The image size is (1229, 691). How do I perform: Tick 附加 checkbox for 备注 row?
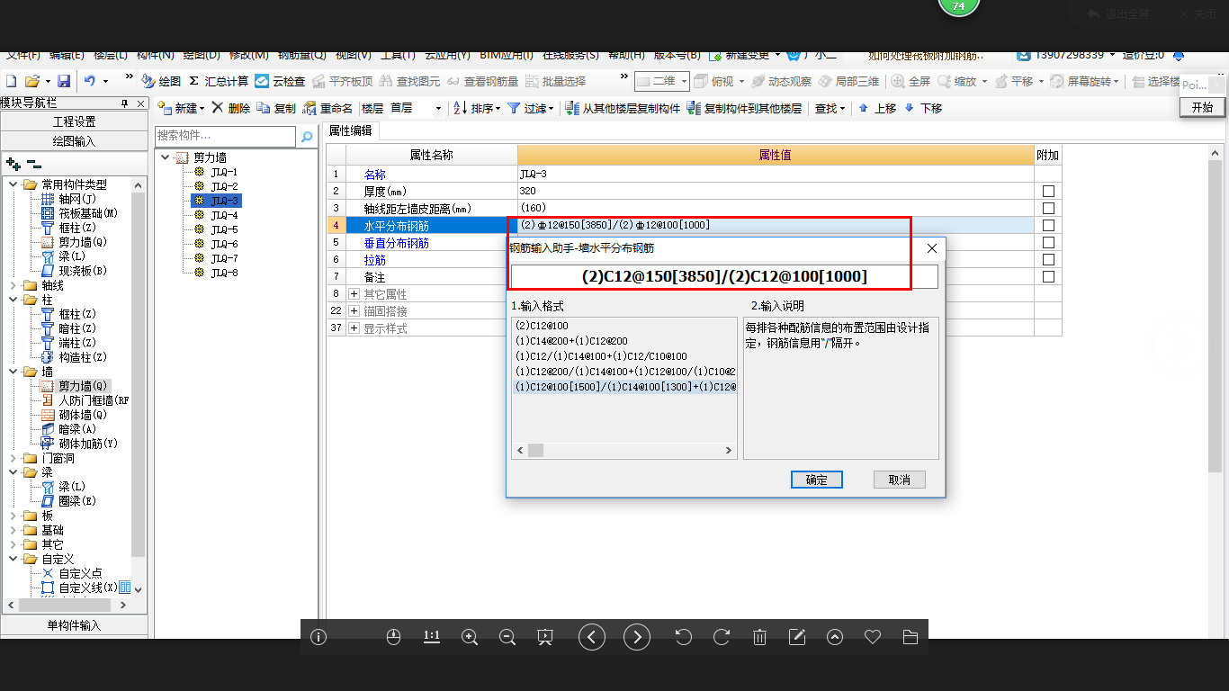click(x=1048, y=277)
